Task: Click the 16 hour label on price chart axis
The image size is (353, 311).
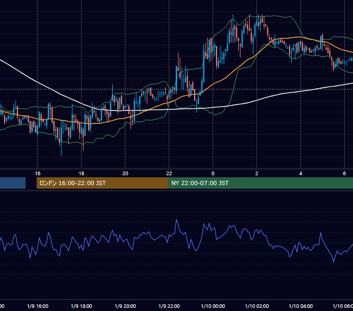Action: point(37,174)
